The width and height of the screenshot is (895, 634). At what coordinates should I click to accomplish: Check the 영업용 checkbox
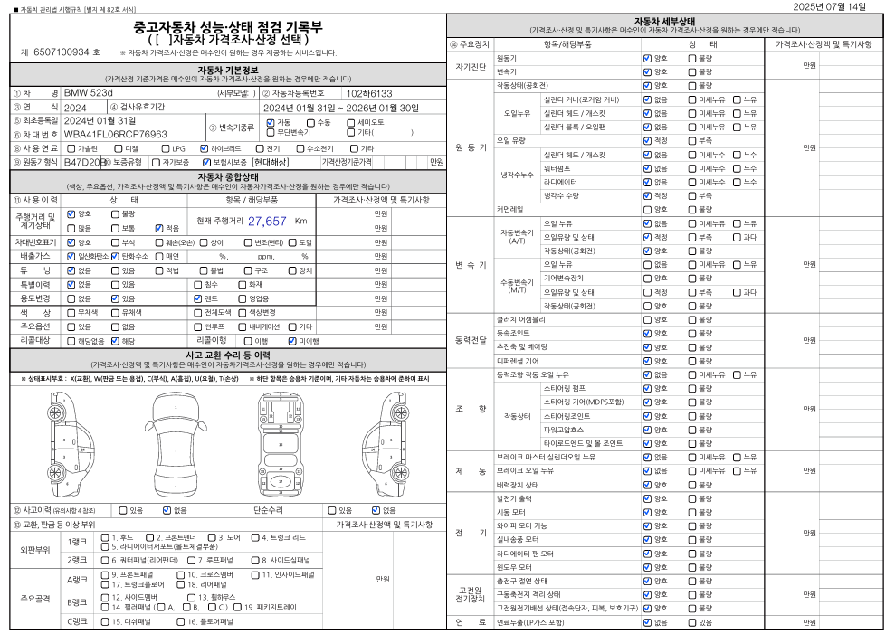click(x=242, y=298)
